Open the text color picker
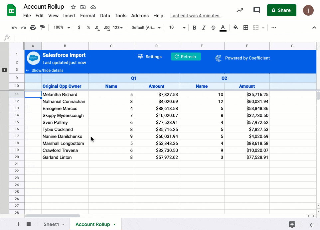 [x=223, y=28]
